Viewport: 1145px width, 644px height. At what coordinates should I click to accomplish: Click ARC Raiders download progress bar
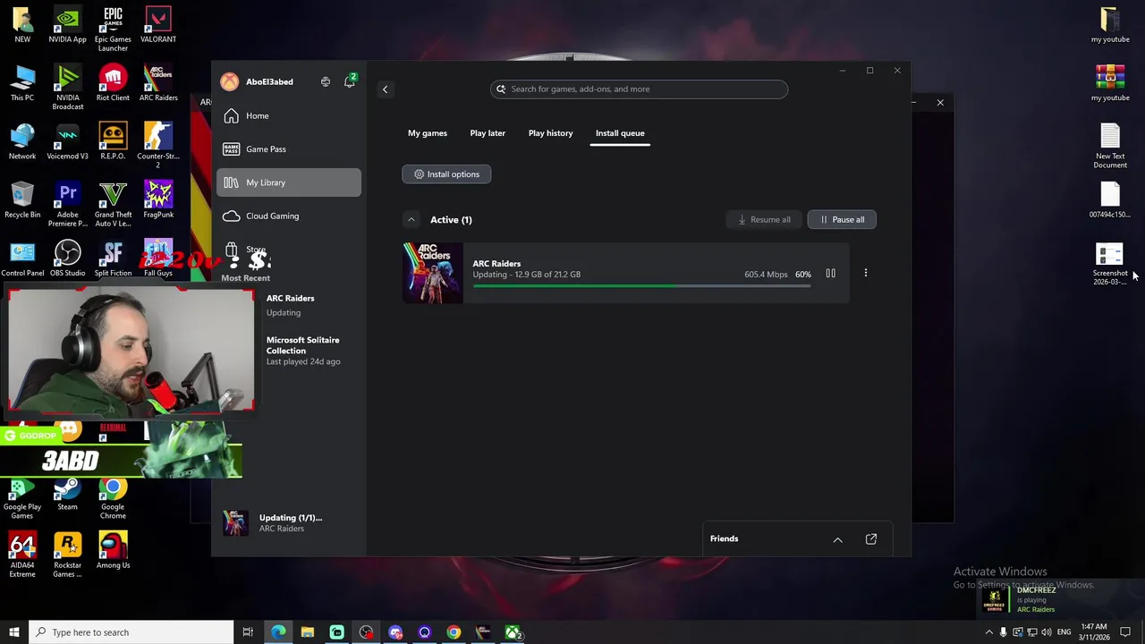tap(641, 286)
